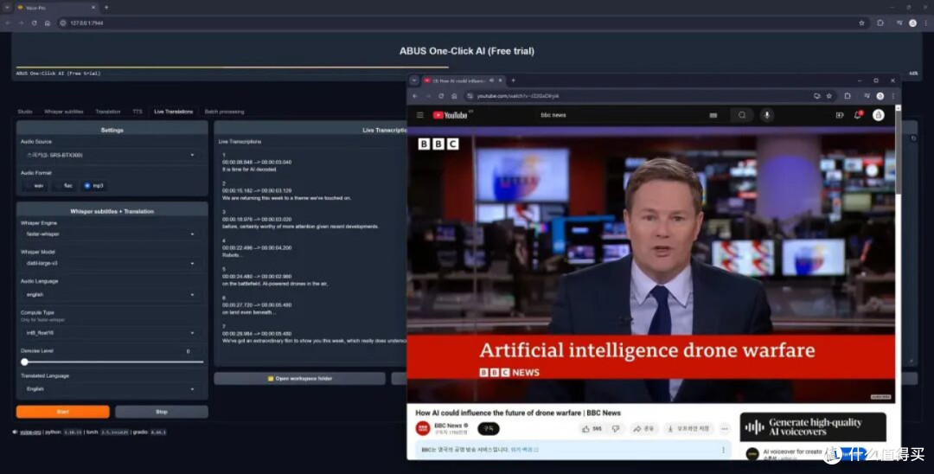The width and height of the screenshot is (934, 474).
Task: Open the YouTube on-screen keyboard icon
Action: pyautogui.click(x=713, y=115)
